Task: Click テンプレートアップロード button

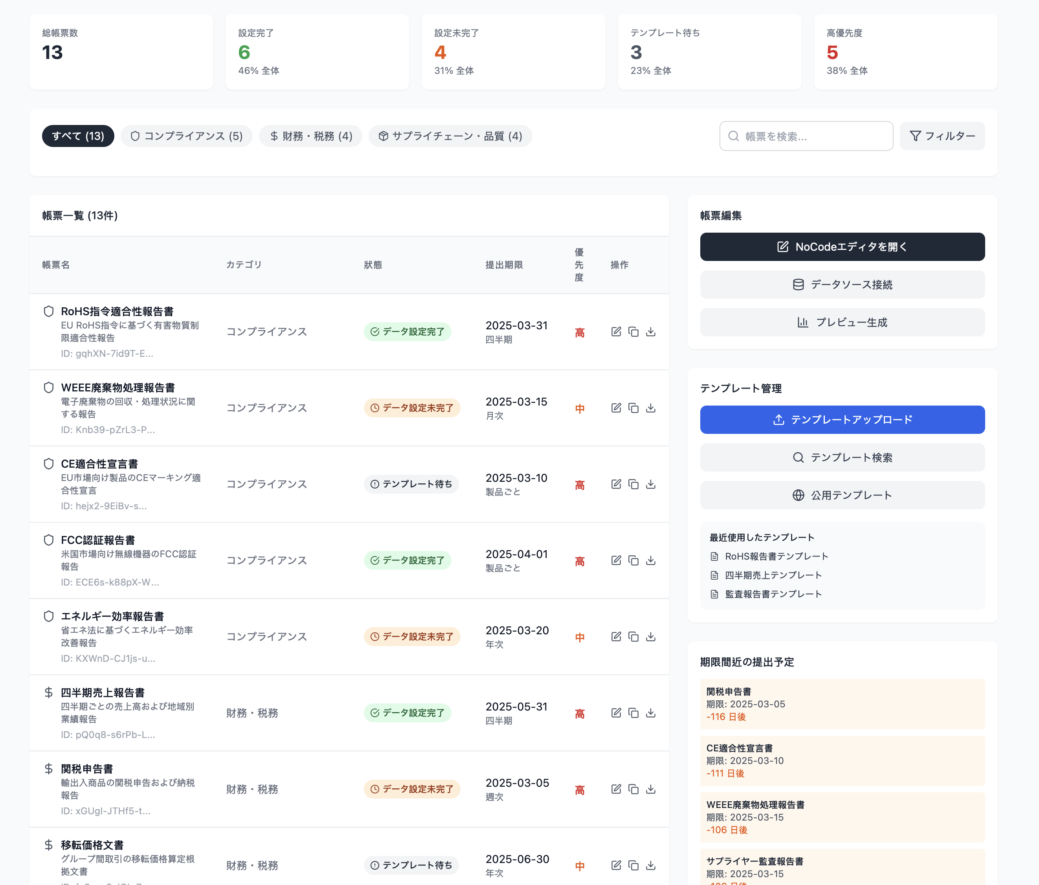Action: (x=842, y=420)
